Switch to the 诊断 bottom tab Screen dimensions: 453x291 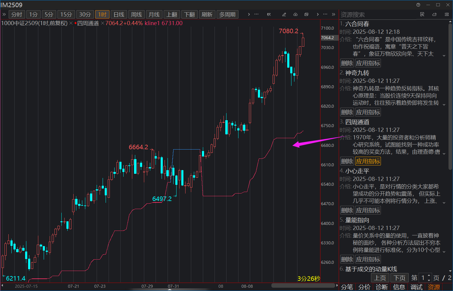point(382,287)
